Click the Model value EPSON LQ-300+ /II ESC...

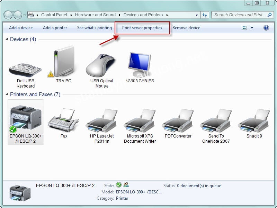pyautogui.click(x=139, y=192)
